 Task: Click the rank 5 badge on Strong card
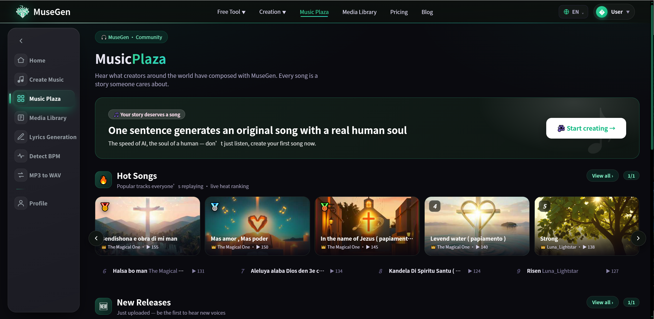(545, 206)
